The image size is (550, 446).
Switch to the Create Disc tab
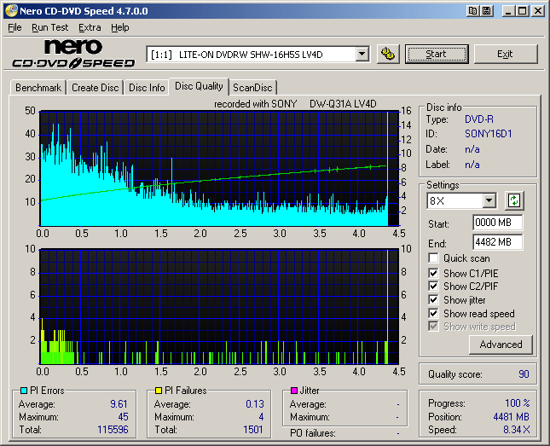(95, 87)
